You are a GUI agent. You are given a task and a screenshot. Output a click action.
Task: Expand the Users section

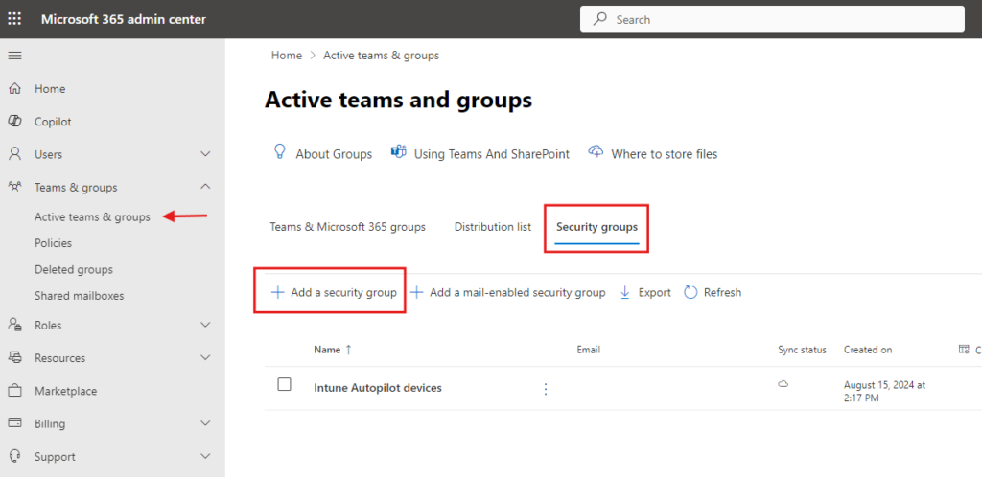click(x=205, y=154)
